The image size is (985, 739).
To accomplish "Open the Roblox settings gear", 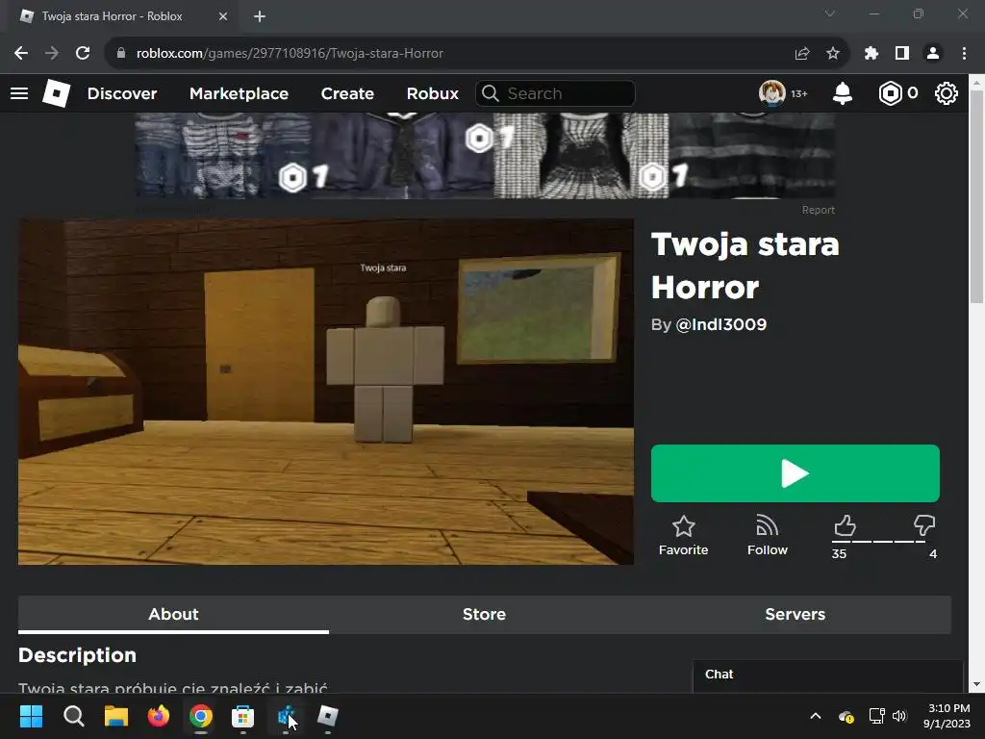I will tap(947, 93).
